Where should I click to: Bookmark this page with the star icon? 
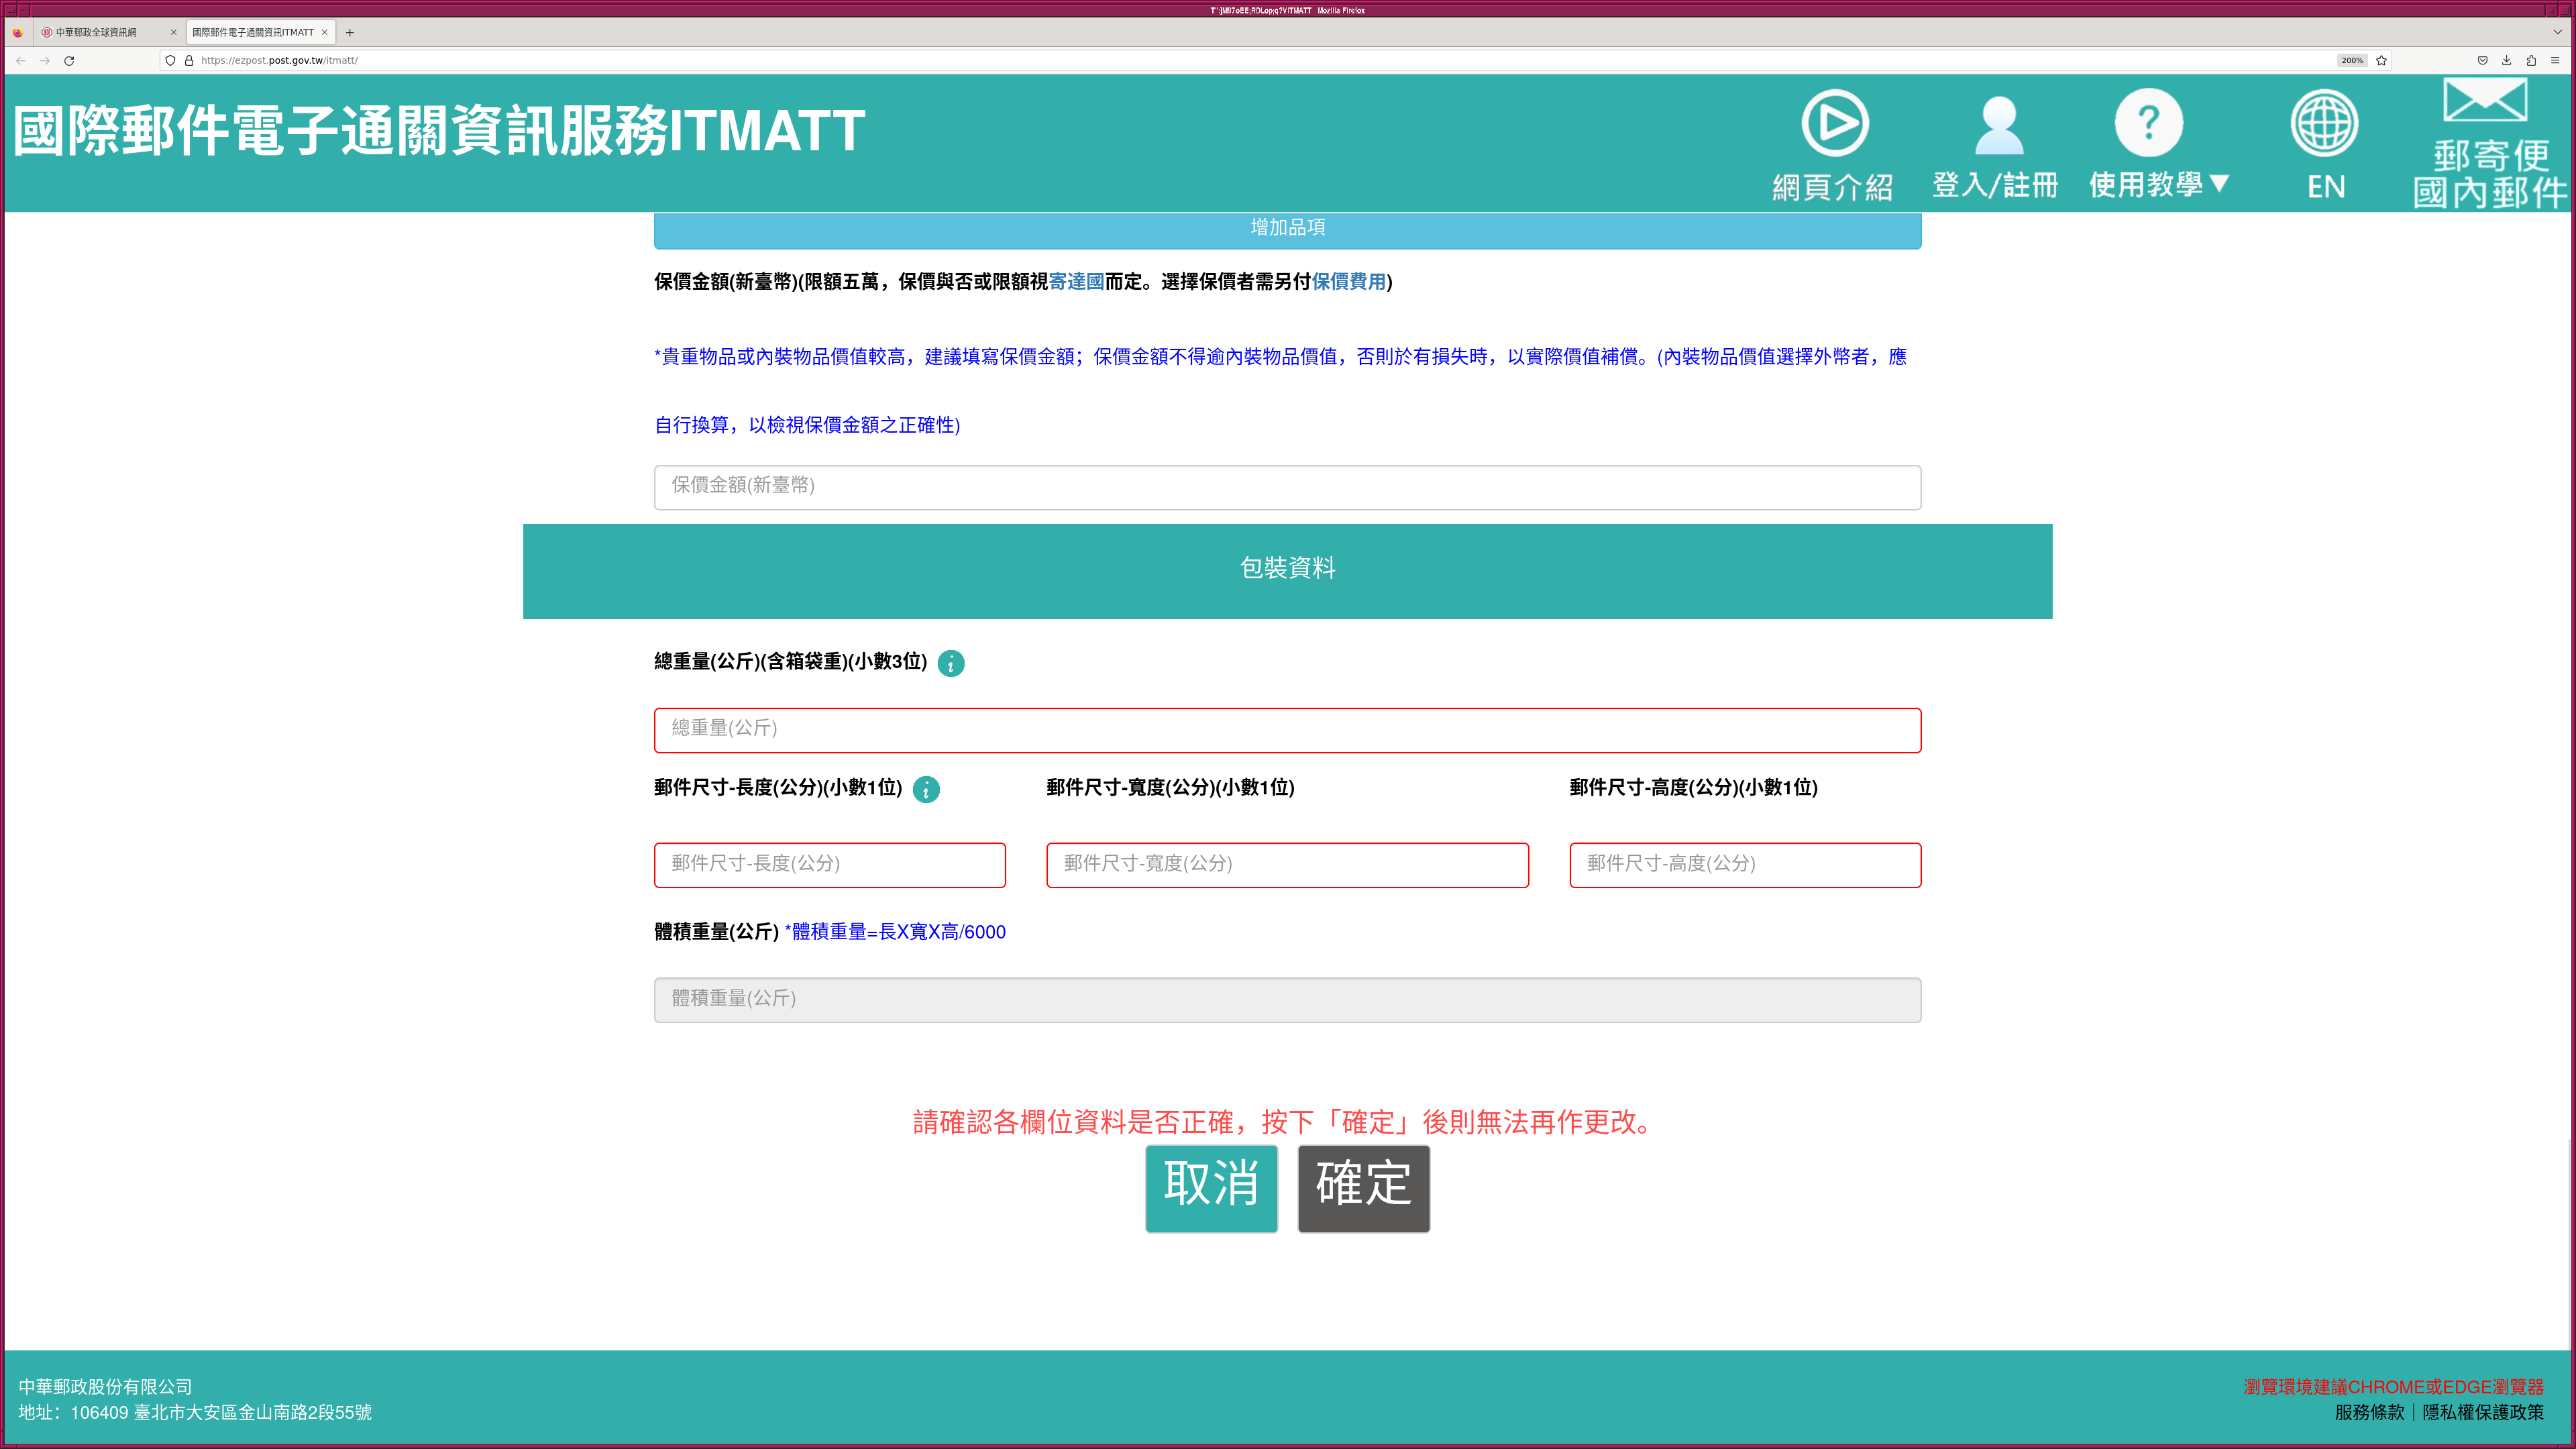pyautogui.click(x=2382, y=61)
